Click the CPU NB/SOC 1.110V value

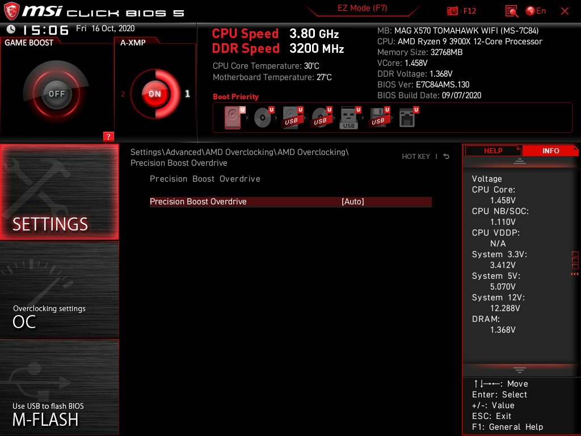(503, 222)
